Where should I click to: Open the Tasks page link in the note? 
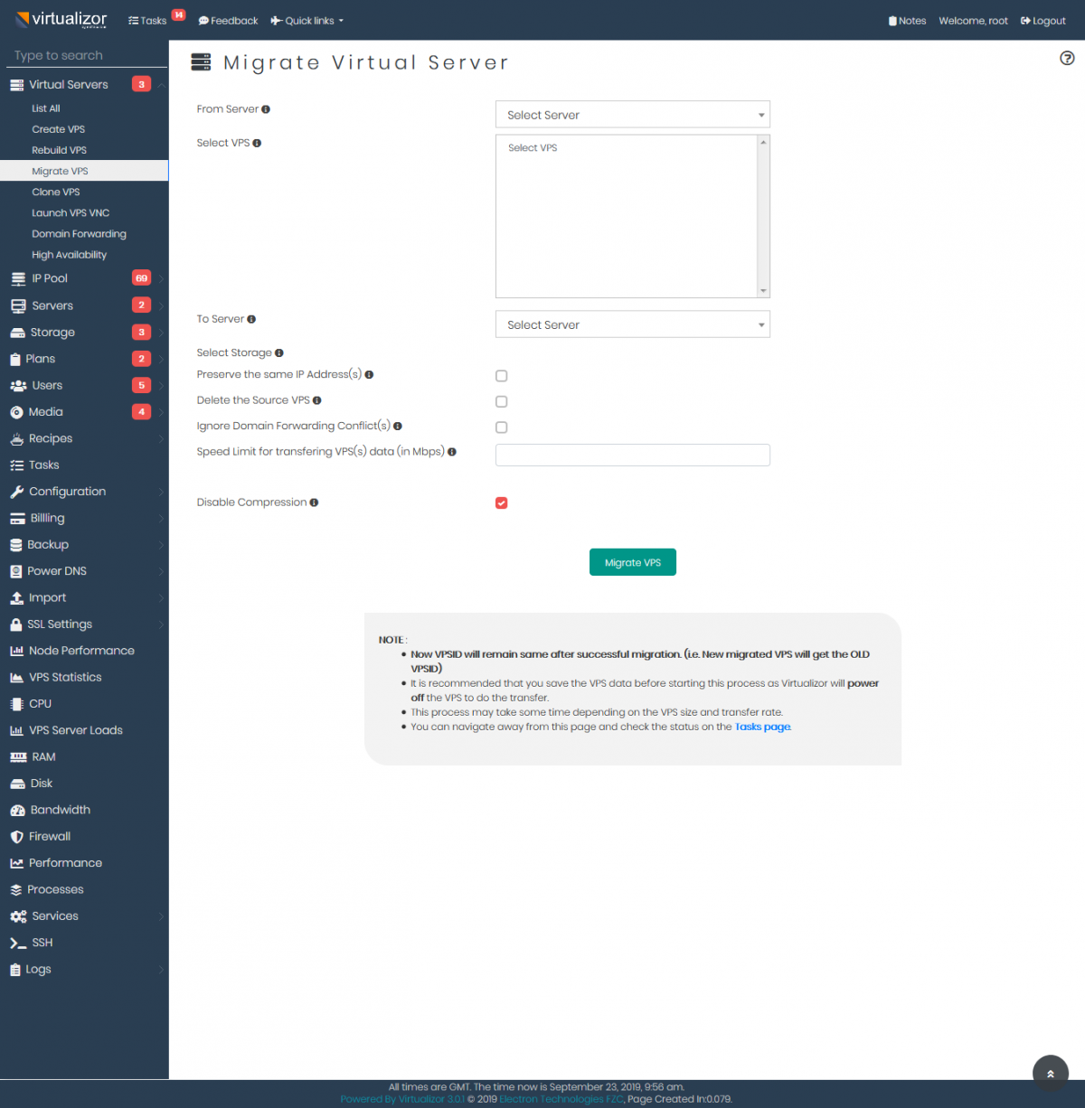(762, 727)
